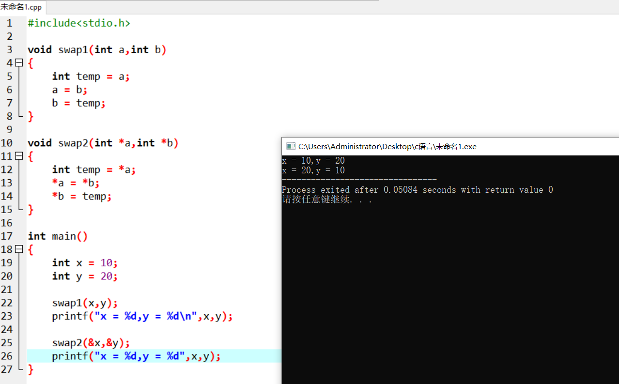Screen dimensions: 619x384
Task: Click the #include<stdio.h> line
Action: [79, 23]
